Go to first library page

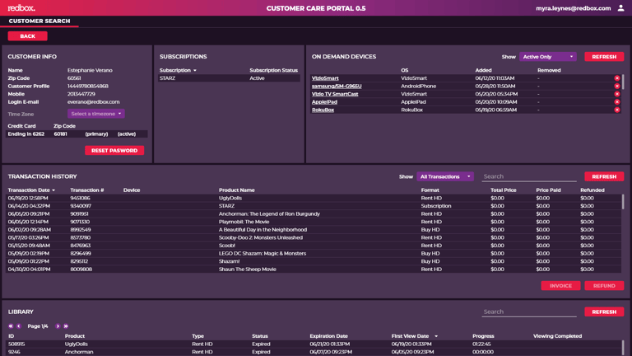coord(11,326)
